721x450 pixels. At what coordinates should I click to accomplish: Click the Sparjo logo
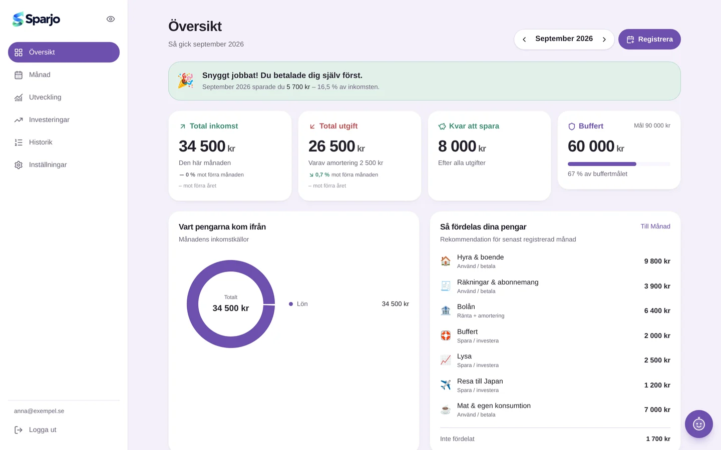coord(36,19)
